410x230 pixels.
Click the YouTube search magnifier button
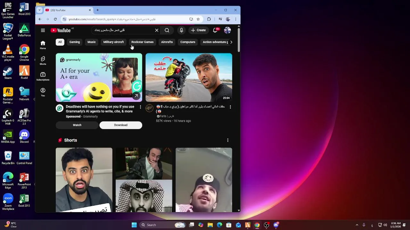coord(167,30)
